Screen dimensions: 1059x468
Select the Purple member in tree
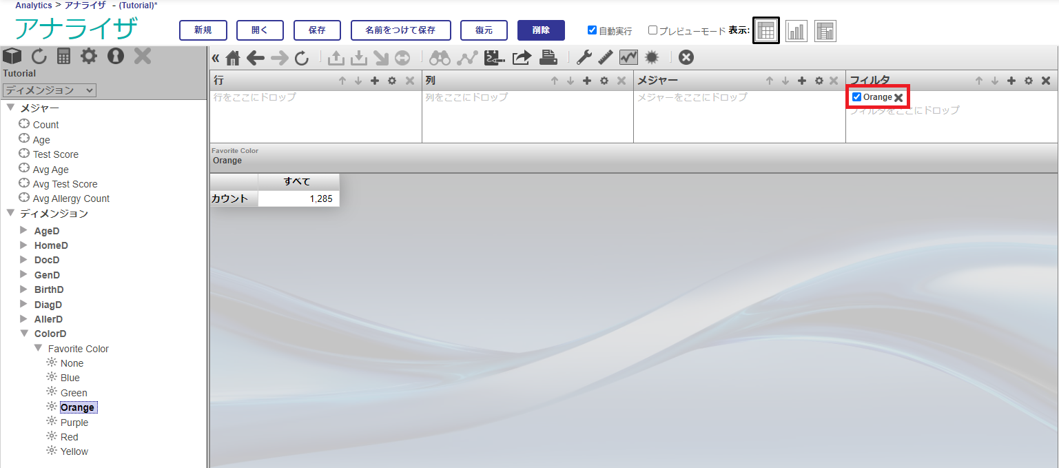[74, 423]
